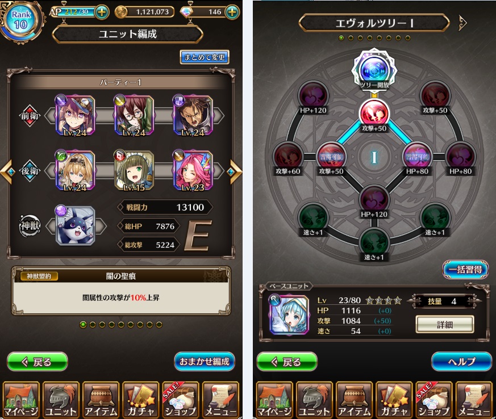Select the 習得可能 攻撃+50 node

[331, 158]
